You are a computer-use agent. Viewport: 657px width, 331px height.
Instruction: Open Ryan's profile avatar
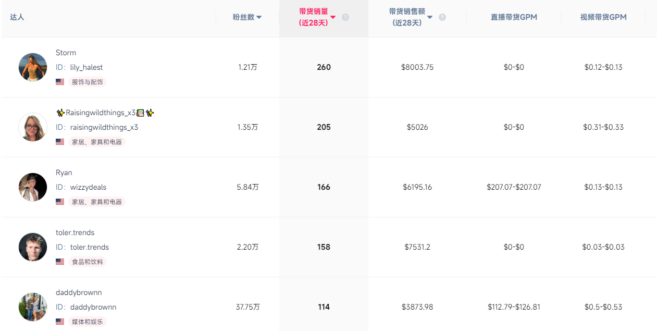click(x=33, y=187)
